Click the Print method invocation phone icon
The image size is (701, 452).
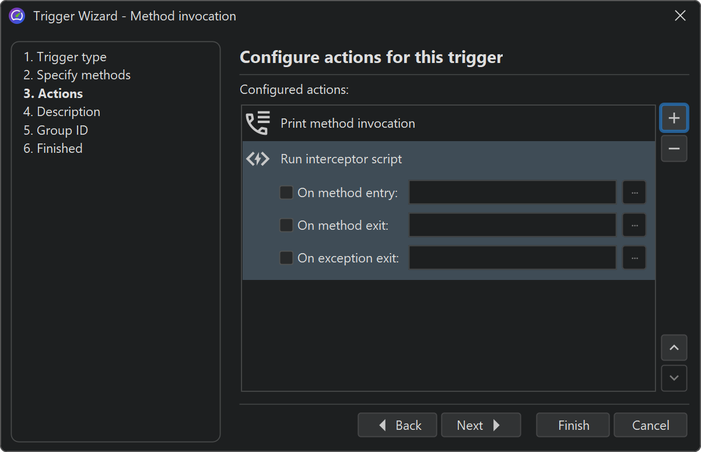(257, 124)
